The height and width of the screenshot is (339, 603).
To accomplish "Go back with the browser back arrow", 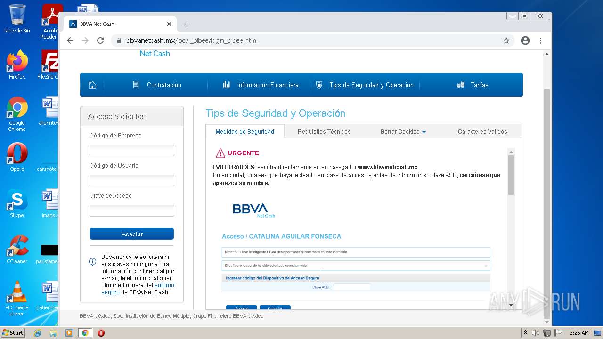I will click(70, 40).
